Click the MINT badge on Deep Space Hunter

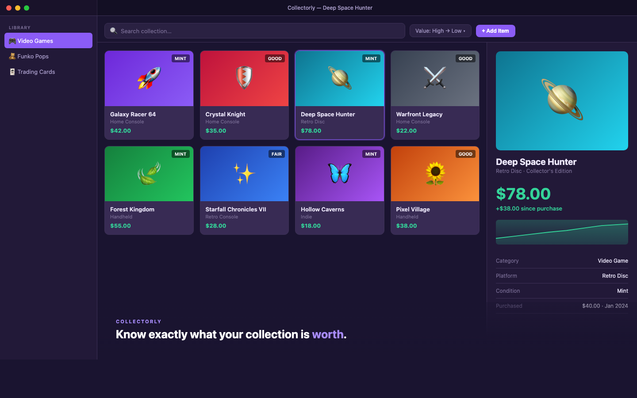[x=371, y=58]
